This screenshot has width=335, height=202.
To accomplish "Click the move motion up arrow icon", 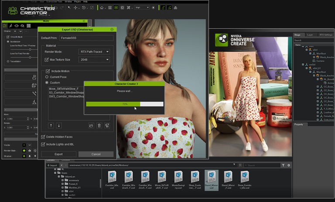I will tap(51, 125).
